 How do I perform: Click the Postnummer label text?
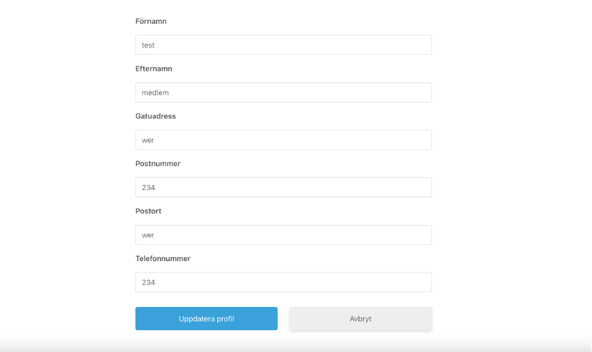point(158,164)
